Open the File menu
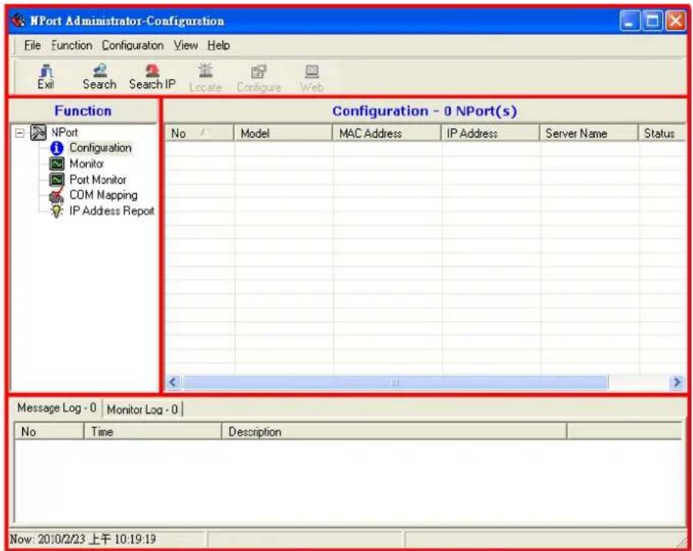 32,45
